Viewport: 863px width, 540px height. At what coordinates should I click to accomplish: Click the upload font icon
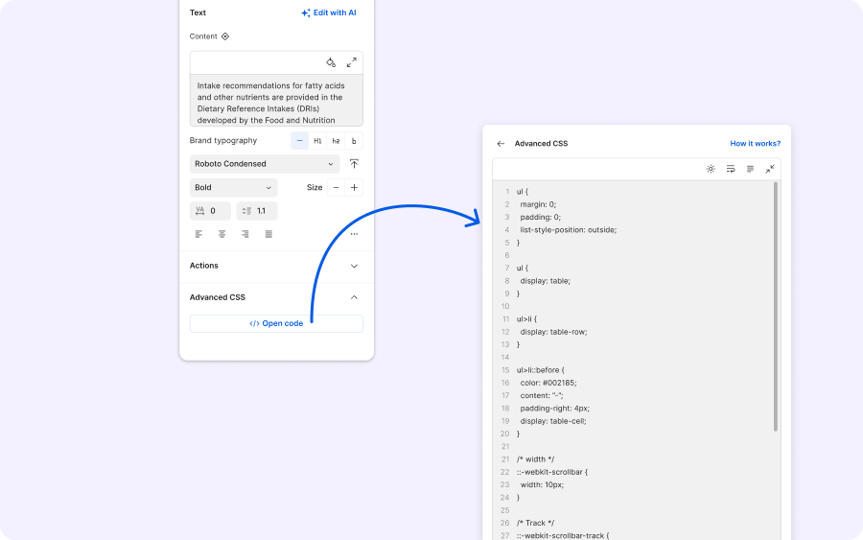pos(354,164)
